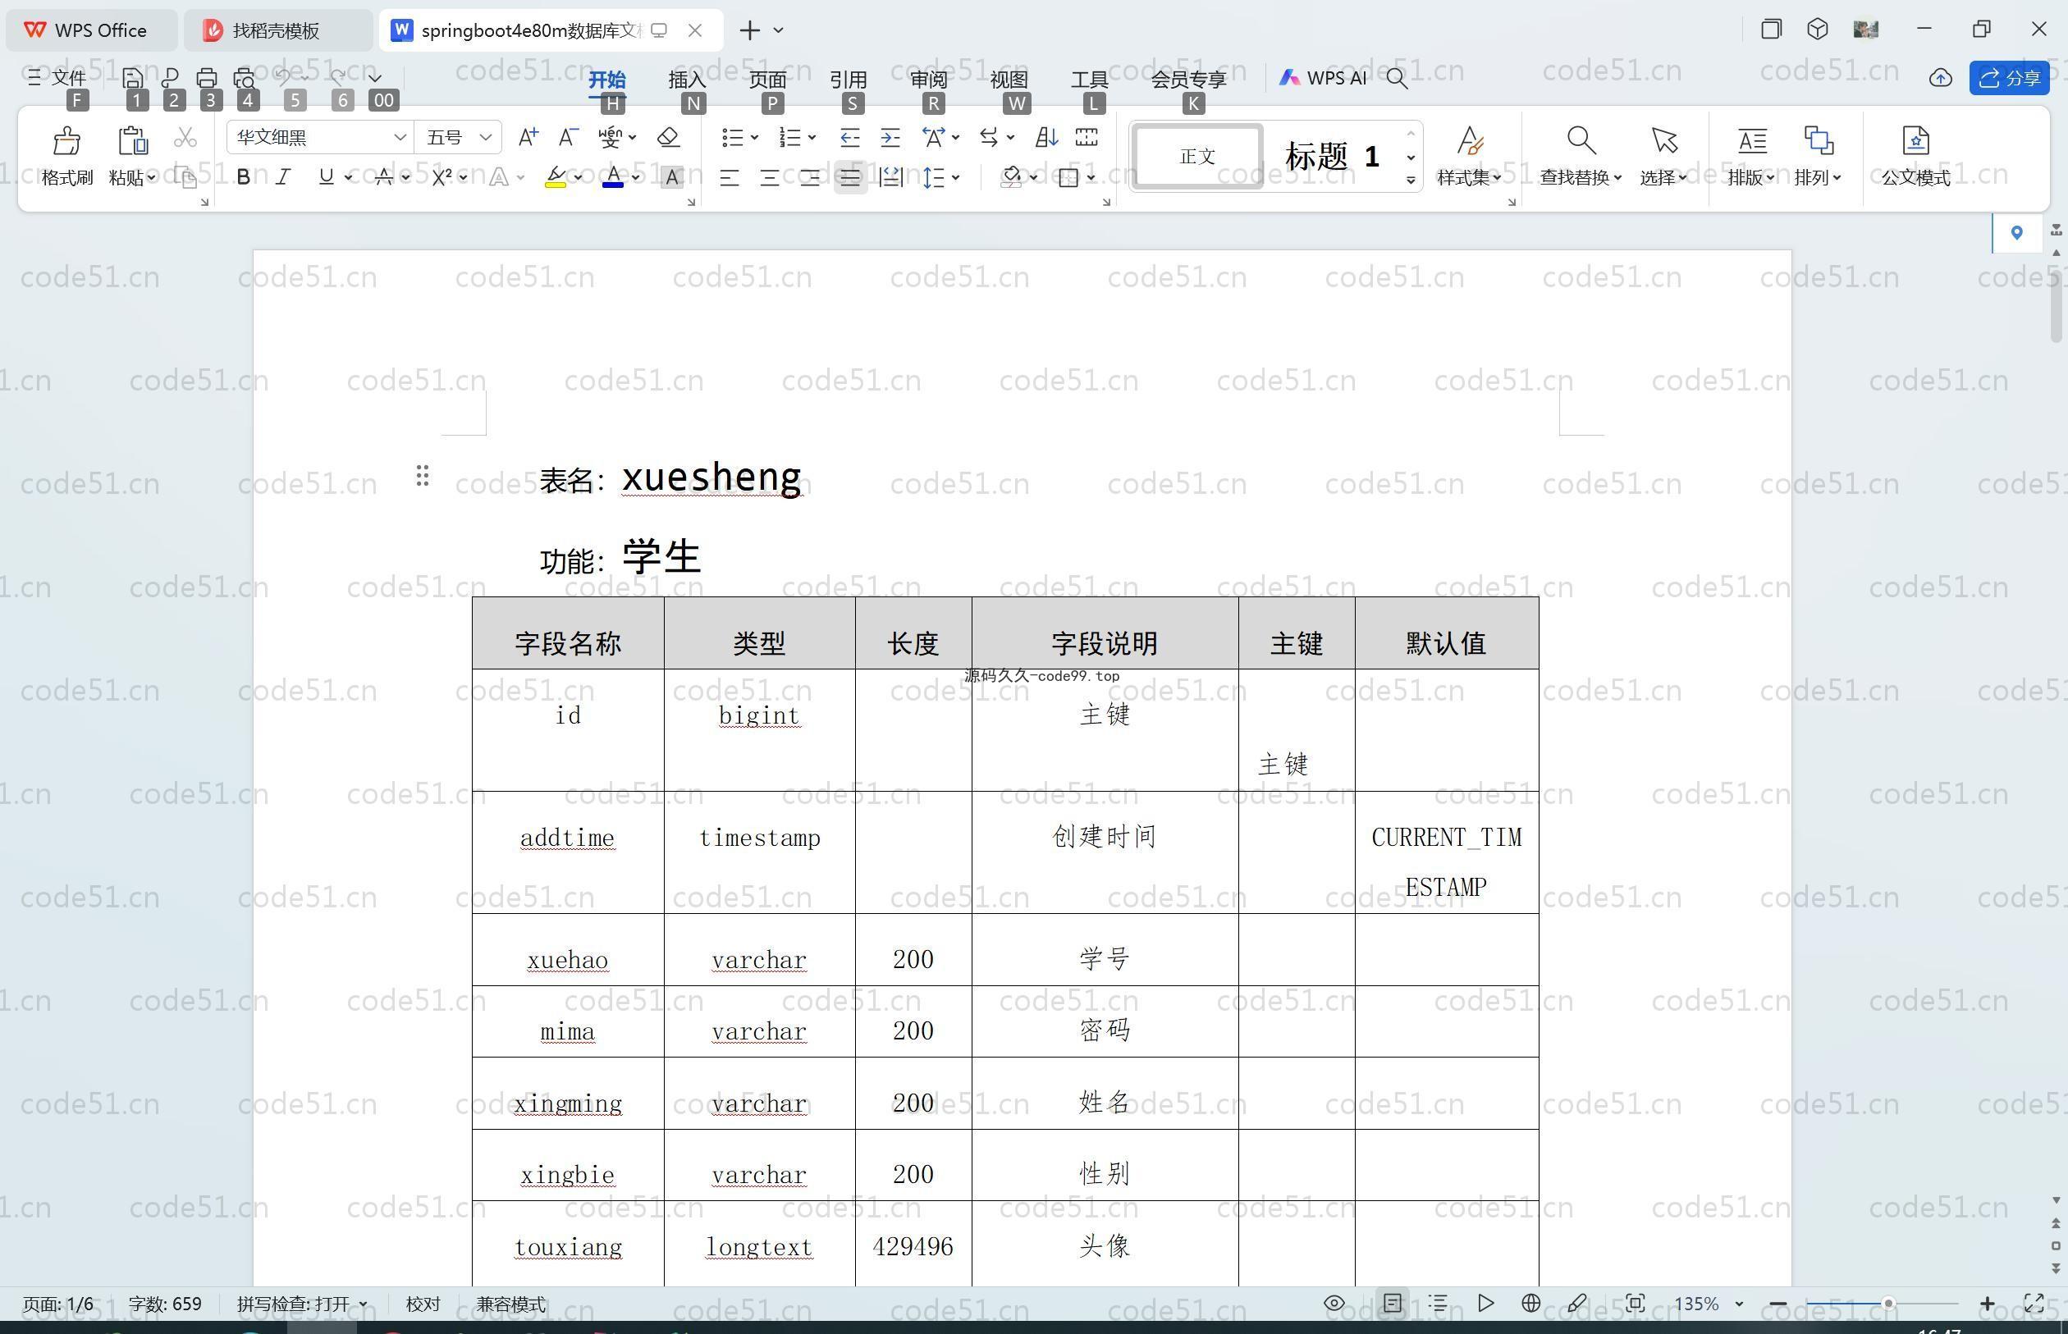Click the Align left icon
The width and height of the screenshot is (2068, 1334).
click(730, 177)
